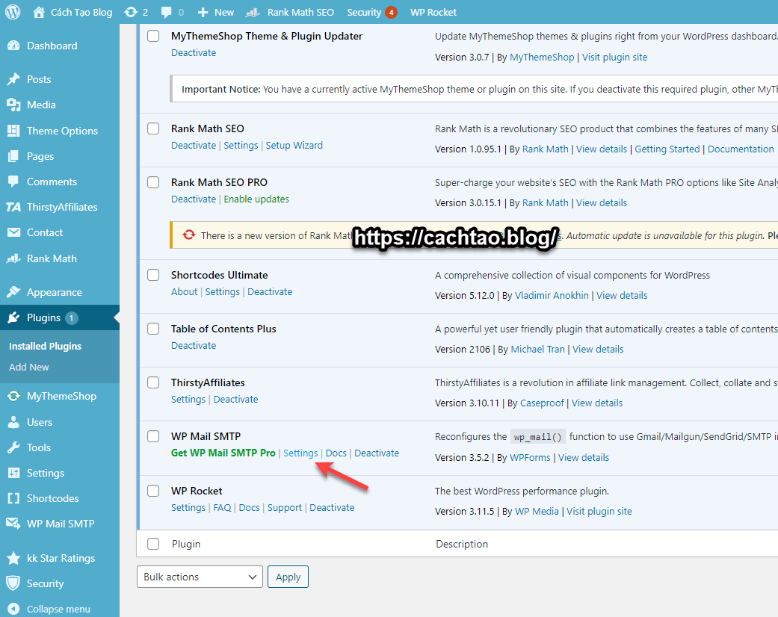Click the home icon beside Cách Tạo Blog
Screen dimensions: 778x617
point(39,13)
